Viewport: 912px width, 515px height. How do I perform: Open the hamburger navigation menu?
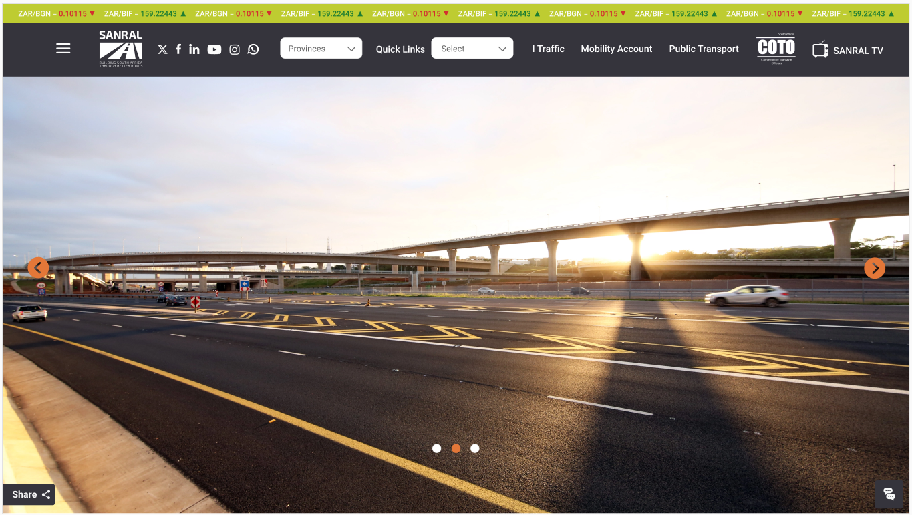tap(63, 49)
